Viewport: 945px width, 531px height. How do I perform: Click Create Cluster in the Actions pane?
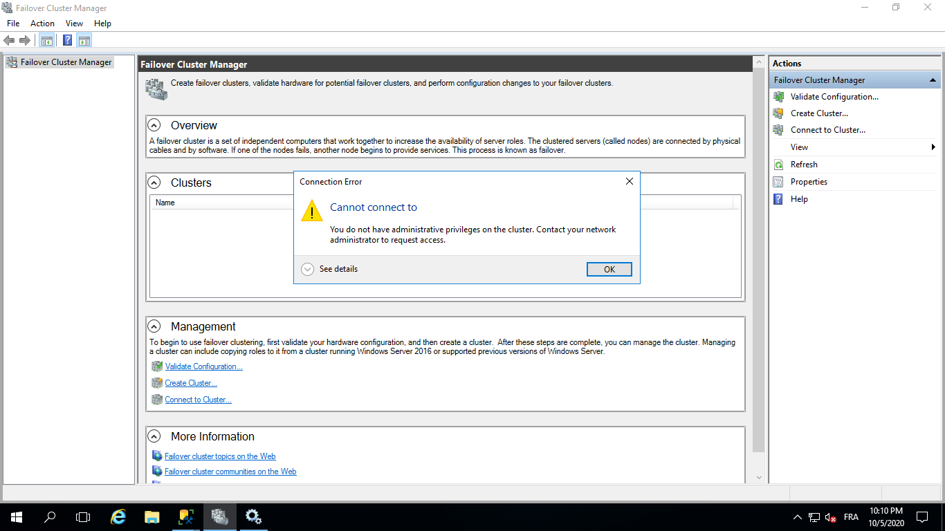(x=819, y=113)
